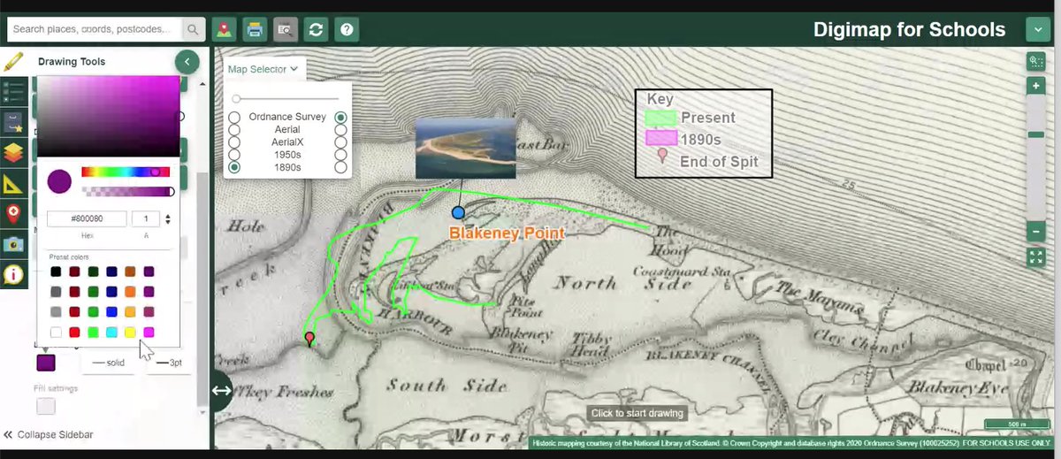This screenshot has height=459, width=1061.
Task: Adjust the purple alpha transparency slider
Action: coord(126,191)
